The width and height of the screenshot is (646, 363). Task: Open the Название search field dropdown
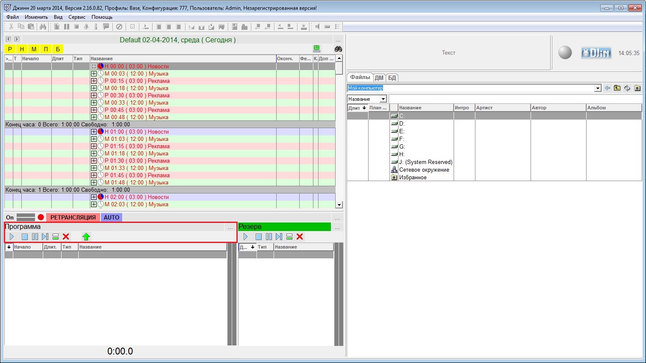tap(383, 99)
